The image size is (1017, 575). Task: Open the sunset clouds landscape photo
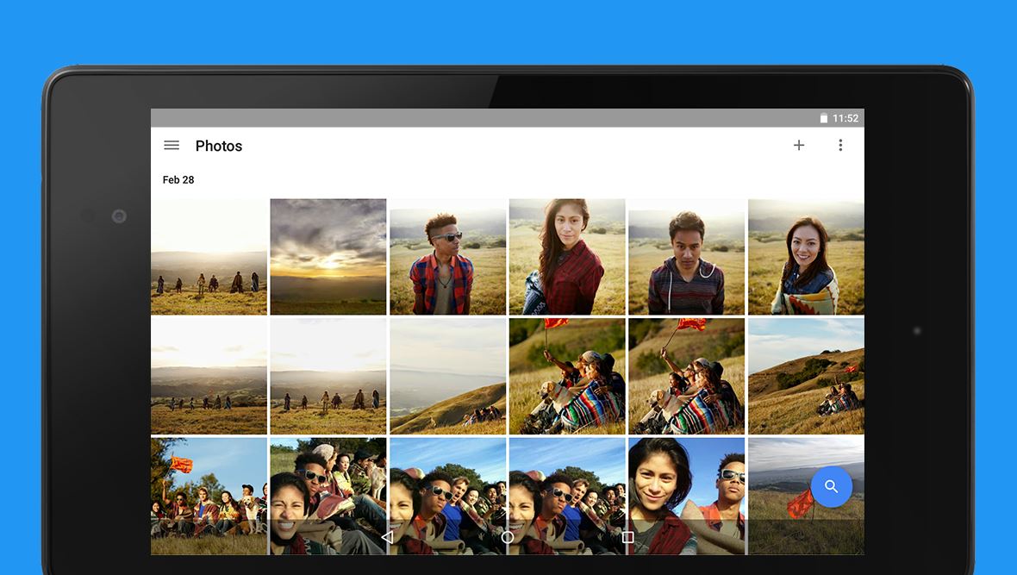pos(328,257)
